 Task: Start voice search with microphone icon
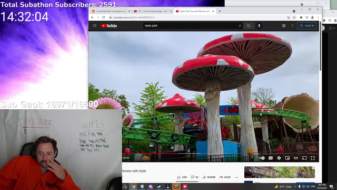tap(259, 26)
